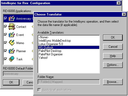Select MS Outlook translator
The width and height of the screenshot is (128, 96).
[69, 47]
